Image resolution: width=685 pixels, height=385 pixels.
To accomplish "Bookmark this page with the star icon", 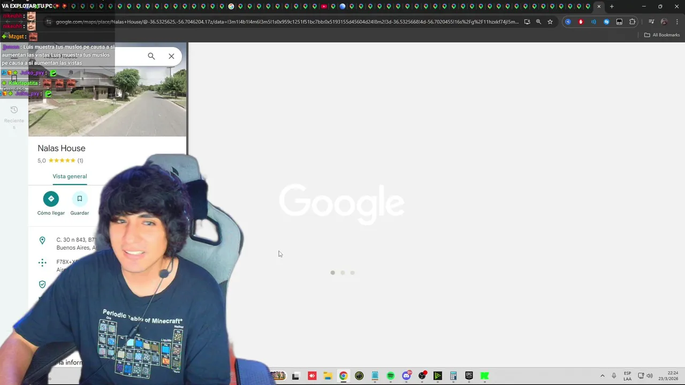I will pos(550,22).
